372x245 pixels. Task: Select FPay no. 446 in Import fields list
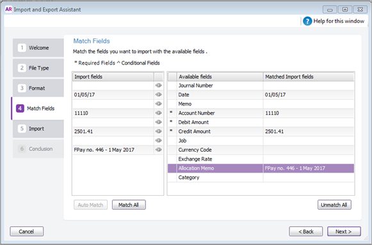click(113, 150)
